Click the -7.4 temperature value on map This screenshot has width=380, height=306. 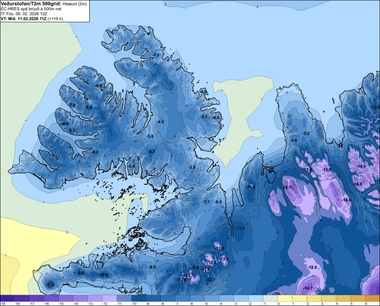[x=293, y=140]
